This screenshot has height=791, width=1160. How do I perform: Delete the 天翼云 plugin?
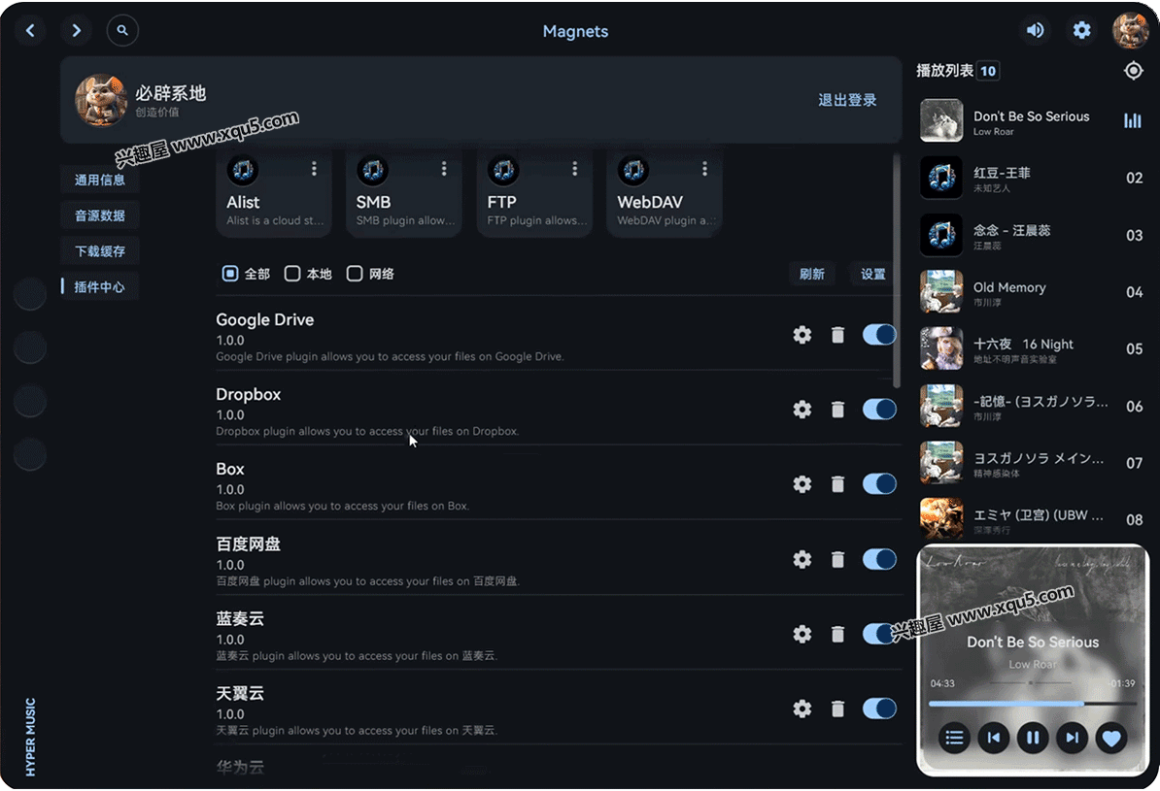(x=837, y=709)
